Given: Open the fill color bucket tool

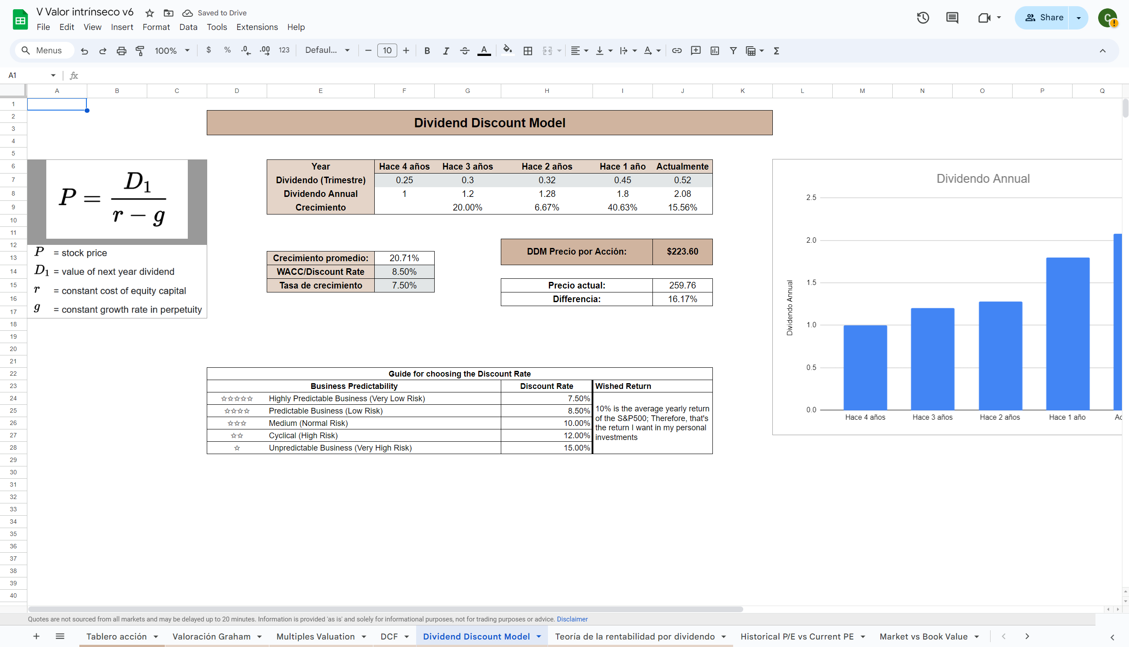Looking at the screenshot, I should tap(507, 50).
